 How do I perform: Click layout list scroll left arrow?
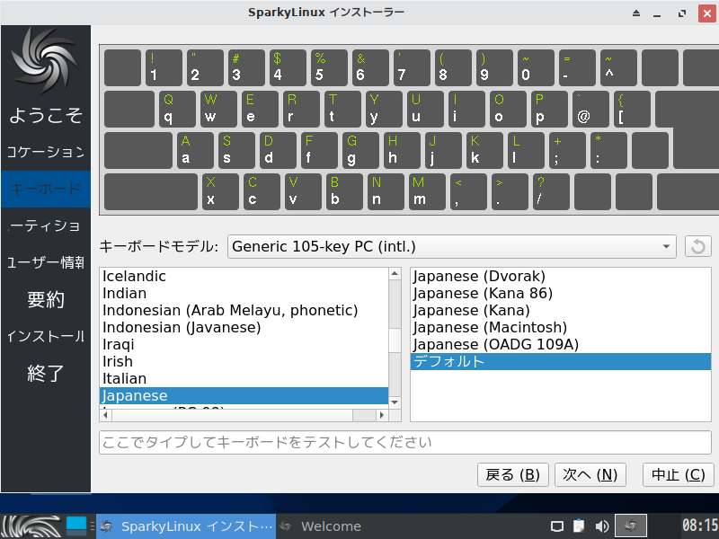point(105,415)
